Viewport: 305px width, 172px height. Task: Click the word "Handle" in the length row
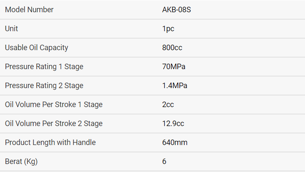[84, 142]
